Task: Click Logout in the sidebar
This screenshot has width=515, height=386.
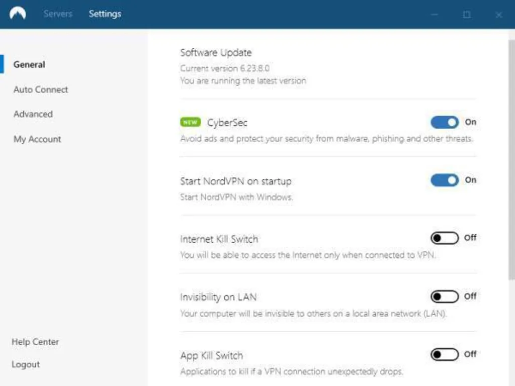Action: (x=26, y=364)
